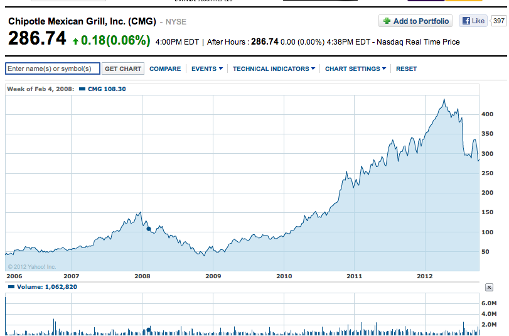Click the Volume: 1,062,820 label
Image resolution: width=509 pixels, height=336 pixels.
pos(47,287)
